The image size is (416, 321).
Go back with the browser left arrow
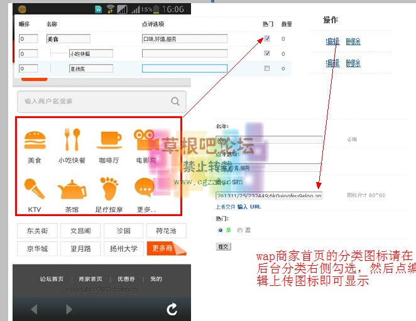tap(34, 309)
